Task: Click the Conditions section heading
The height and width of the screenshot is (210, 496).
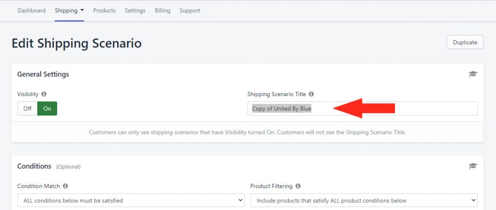Action: 34,166
